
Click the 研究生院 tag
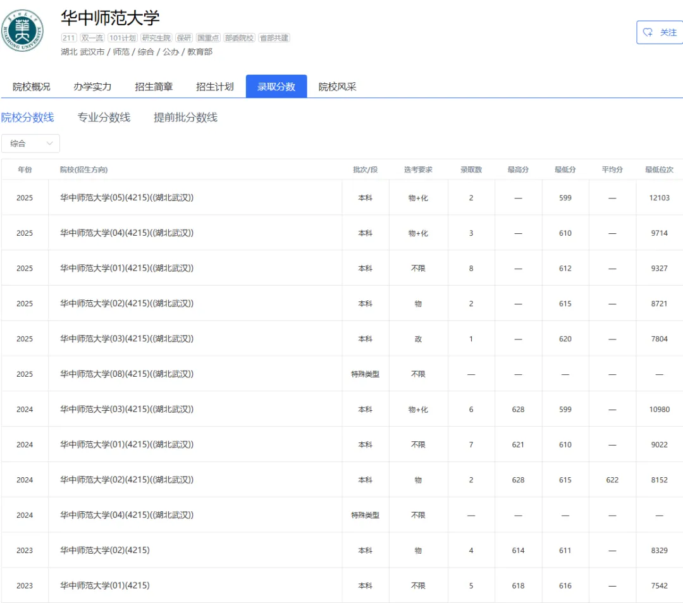[x=156, y=38]
